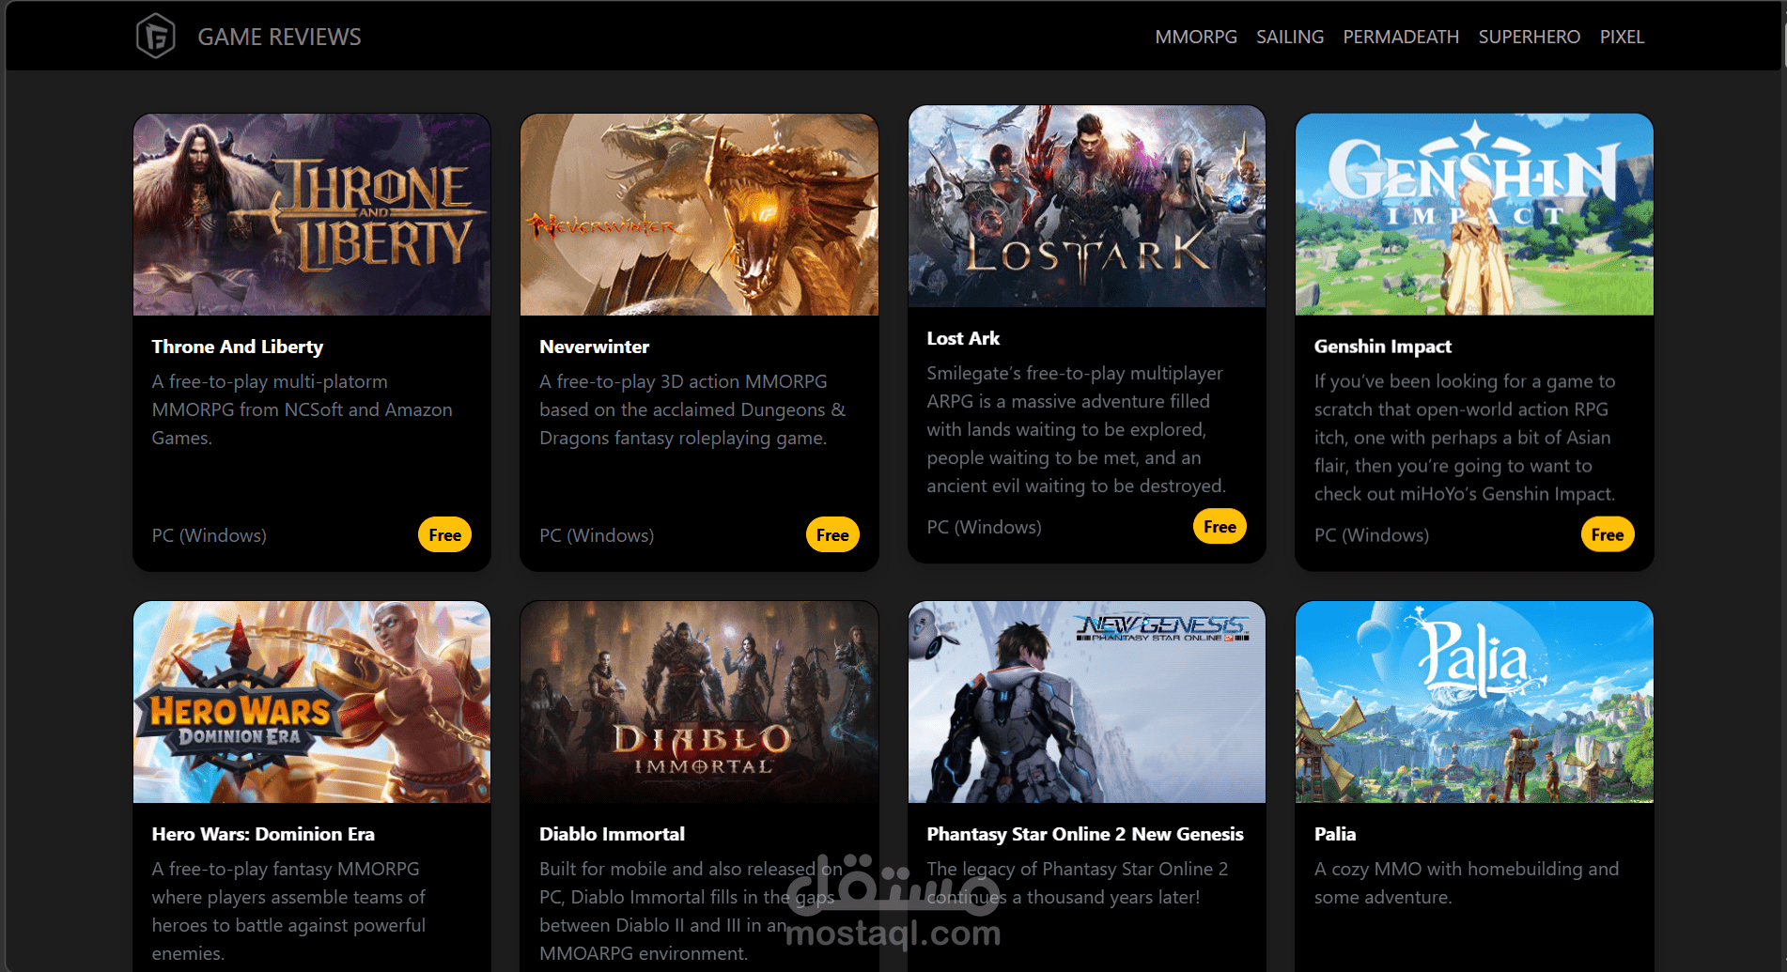Click PC (Windows) label on Genshin Impact card
The width and height of the screenshot is (1787, 972).
click(1372, 535)
